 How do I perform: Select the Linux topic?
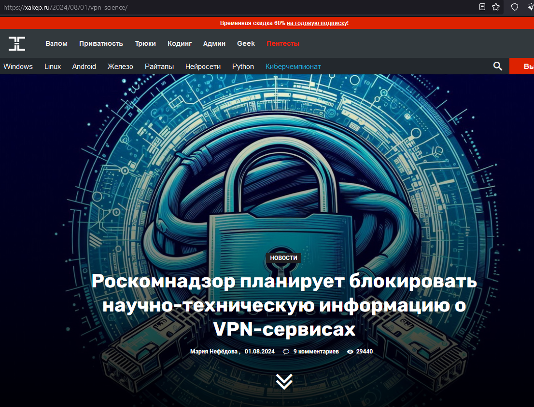pos(53,67)
